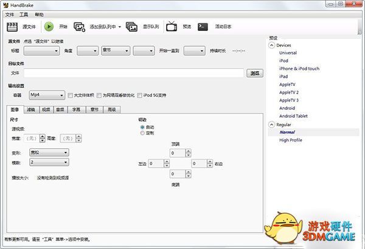Click the update available status bar message
This screenshot has width=365, height=249.
pos(47,239)
